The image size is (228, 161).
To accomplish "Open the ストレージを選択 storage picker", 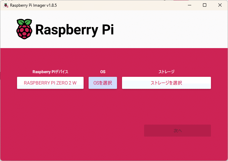I will pos(166,83).
